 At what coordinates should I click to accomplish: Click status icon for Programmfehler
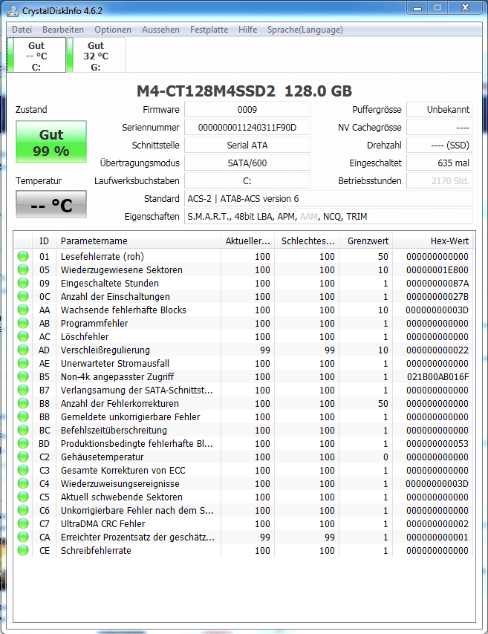[23, 323]
